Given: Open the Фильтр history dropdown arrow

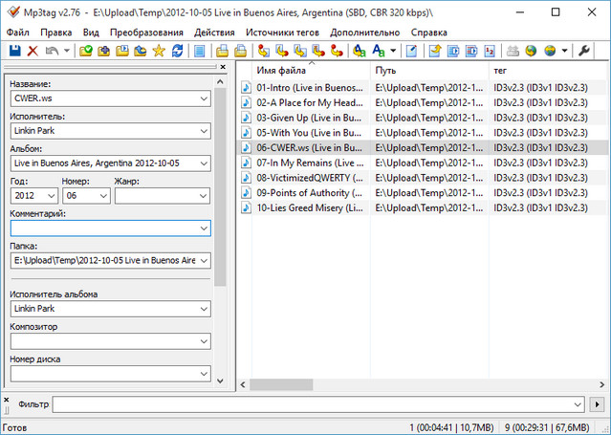Looking at the screenshot, I should (578, 404).
